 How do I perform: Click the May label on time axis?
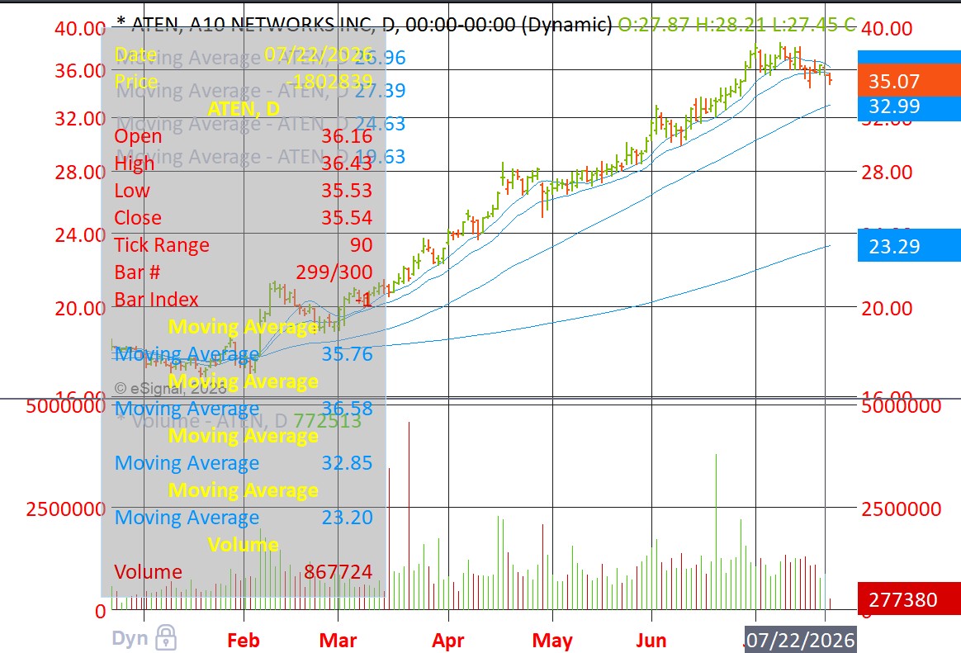[552, 641]
